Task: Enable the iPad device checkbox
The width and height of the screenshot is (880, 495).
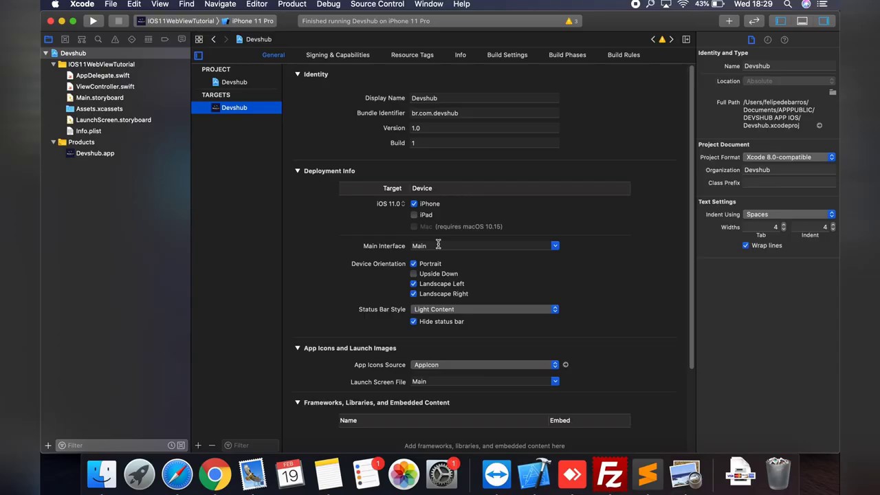Action: click(x=414, y=214)
